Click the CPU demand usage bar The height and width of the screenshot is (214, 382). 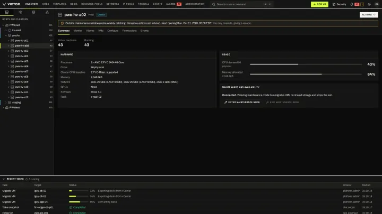[306, 64]
